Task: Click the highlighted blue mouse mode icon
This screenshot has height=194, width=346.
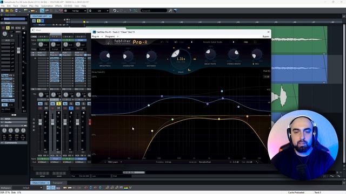Action: click(42, 11)
